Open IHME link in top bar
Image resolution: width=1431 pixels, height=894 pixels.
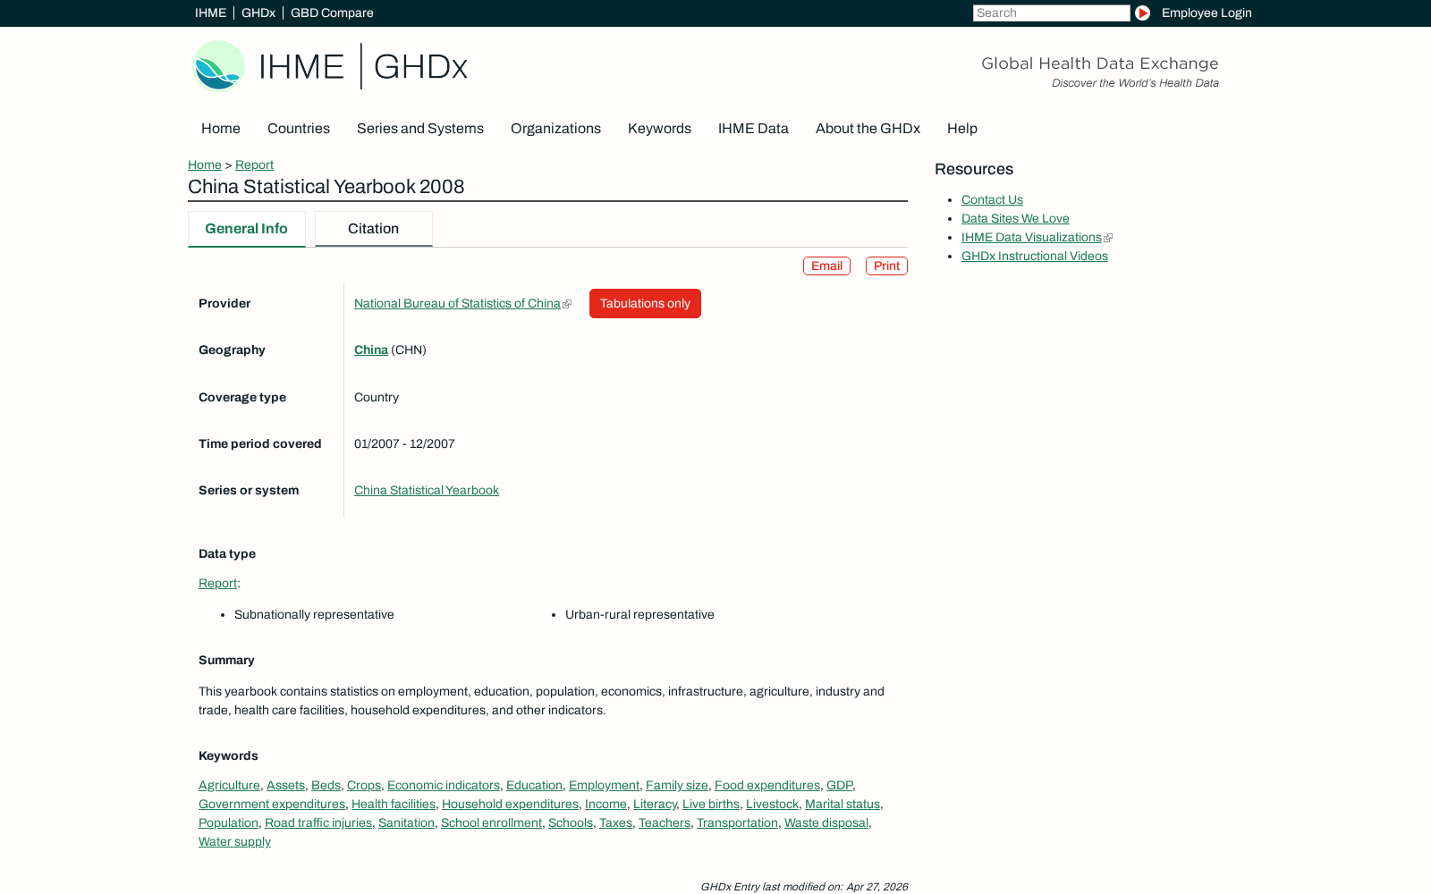click(210, 13)
